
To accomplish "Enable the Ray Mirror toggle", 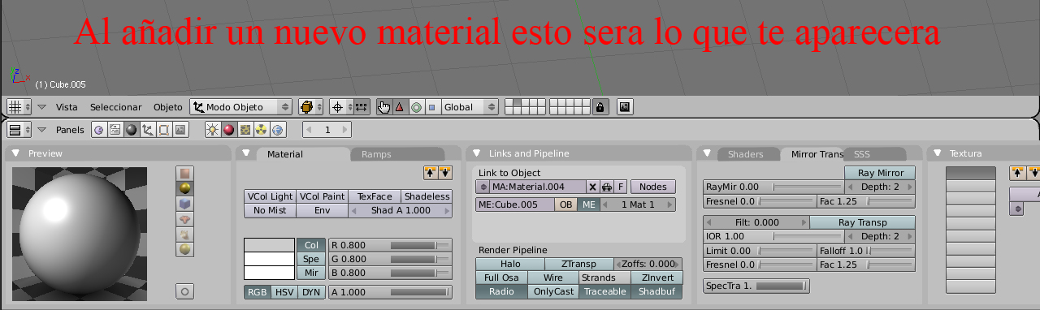I will coord(881,173).
